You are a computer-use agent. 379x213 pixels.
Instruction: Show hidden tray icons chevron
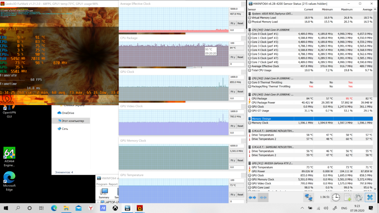302,208
